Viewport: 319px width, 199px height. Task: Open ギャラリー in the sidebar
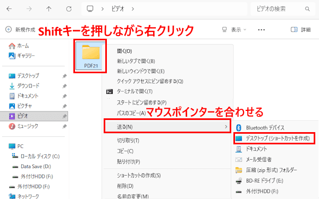click(22, 56)
